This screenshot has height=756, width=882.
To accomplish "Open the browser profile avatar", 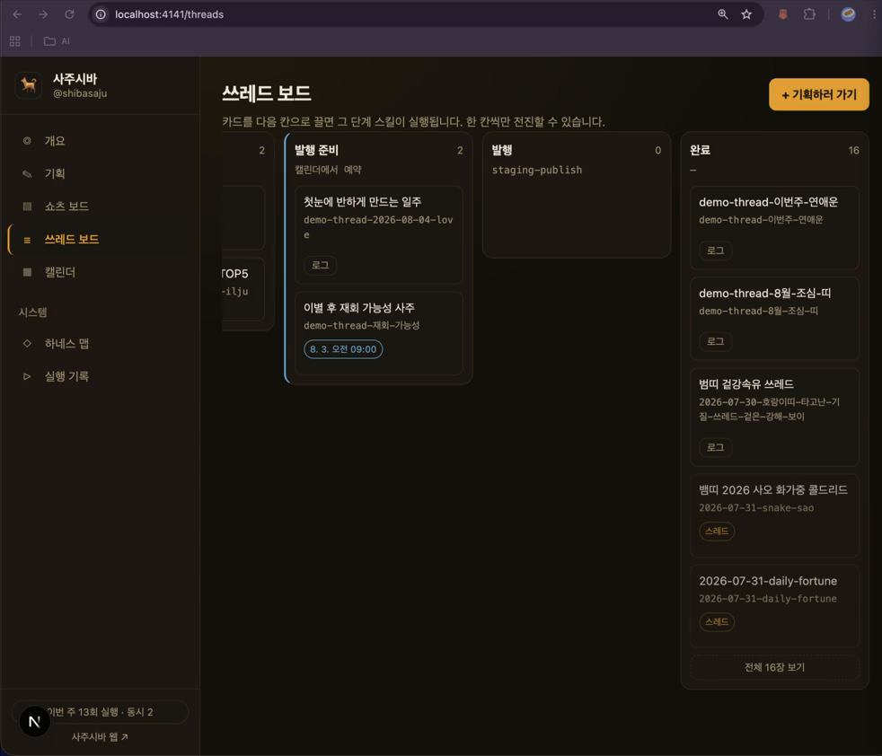I will (848, 14).
